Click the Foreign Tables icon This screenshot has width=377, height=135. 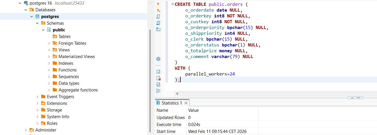point(55,43)
